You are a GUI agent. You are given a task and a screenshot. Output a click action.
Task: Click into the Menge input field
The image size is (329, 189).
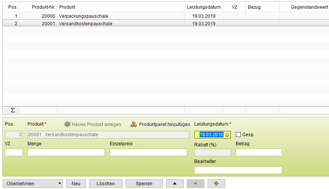click(x=66, y=152)
